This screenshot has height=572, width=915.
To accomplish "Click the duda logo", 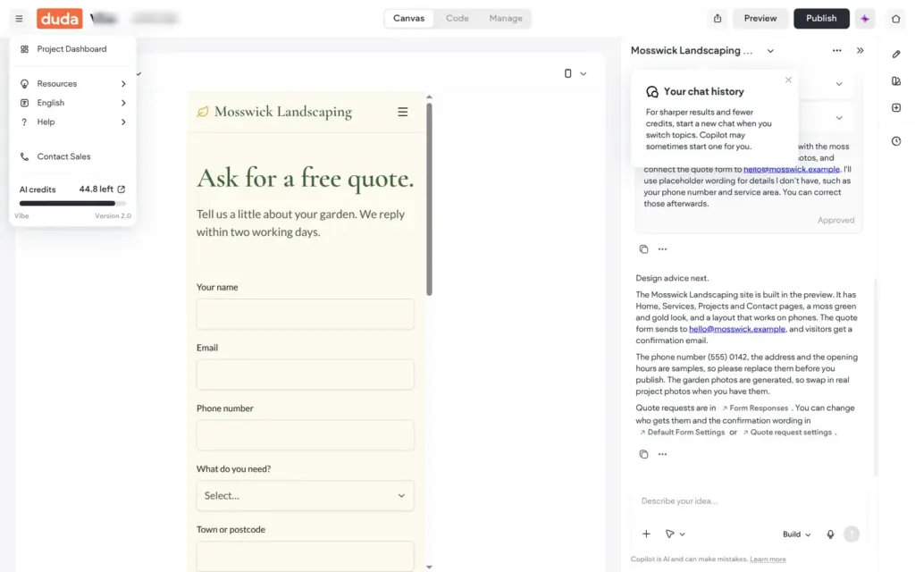I will (60, 19).
